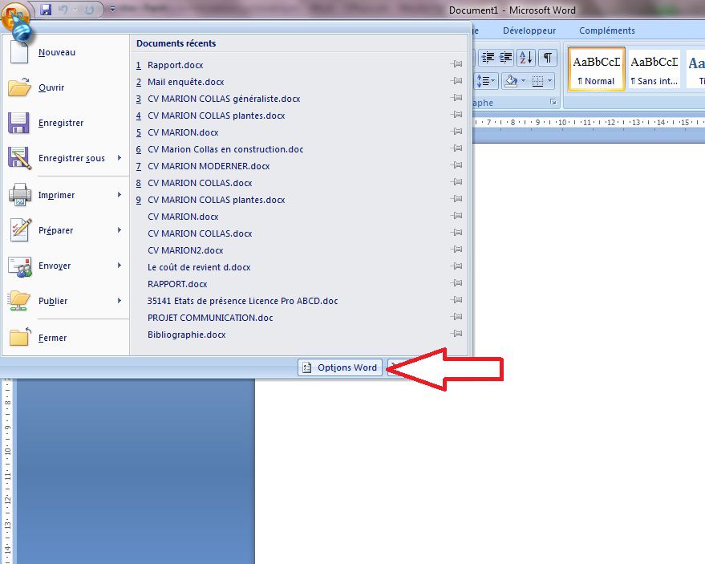The width and height of the screenshot is (705, 564).
Task: Select Nouveau in the Office menu
Action: pos(56,52)
